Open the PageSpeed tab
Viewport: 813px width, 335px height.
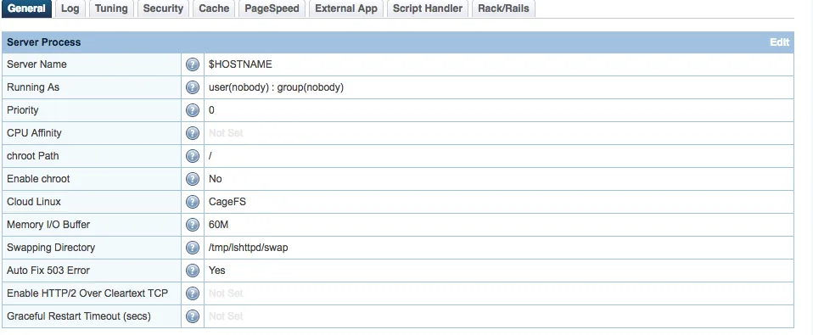click(272, 8)
